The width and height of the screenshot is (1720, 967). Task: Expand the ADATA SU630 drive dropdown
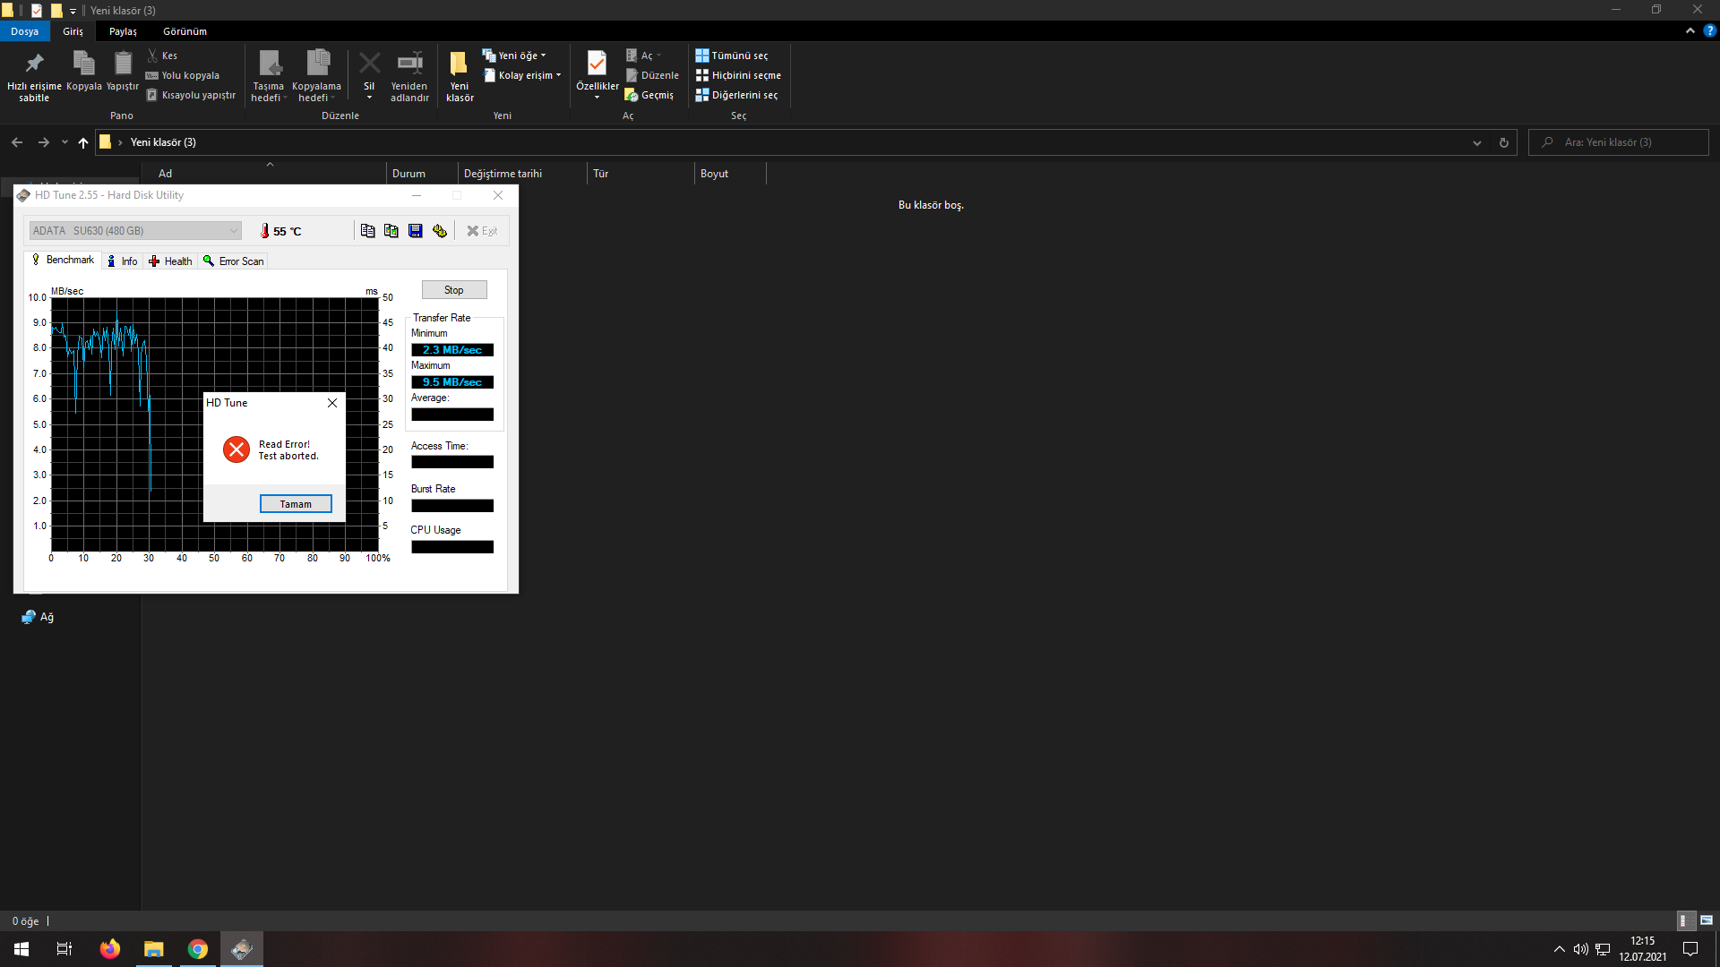pos(233,231)
